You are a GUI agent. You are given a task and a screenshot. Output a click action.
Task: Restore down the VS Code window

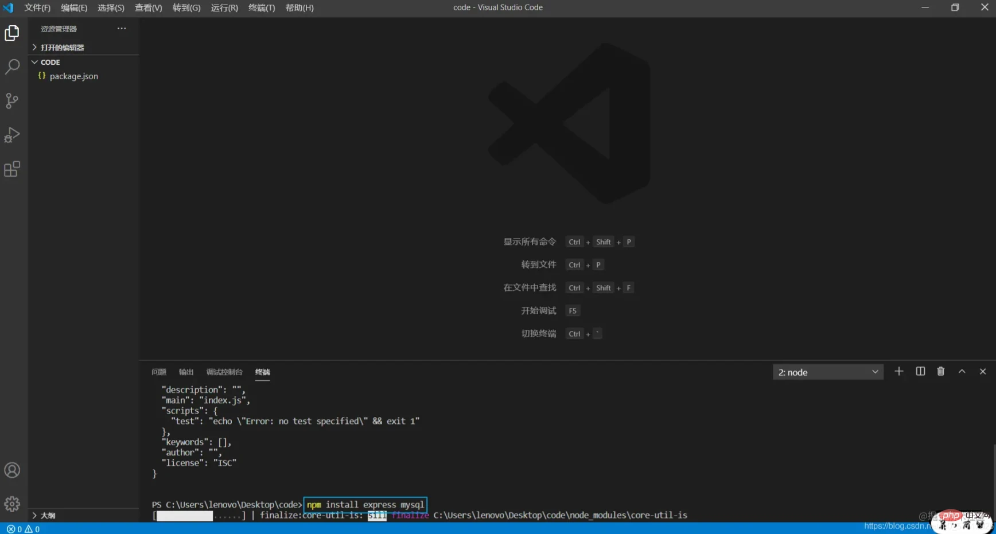coord(955,7)
